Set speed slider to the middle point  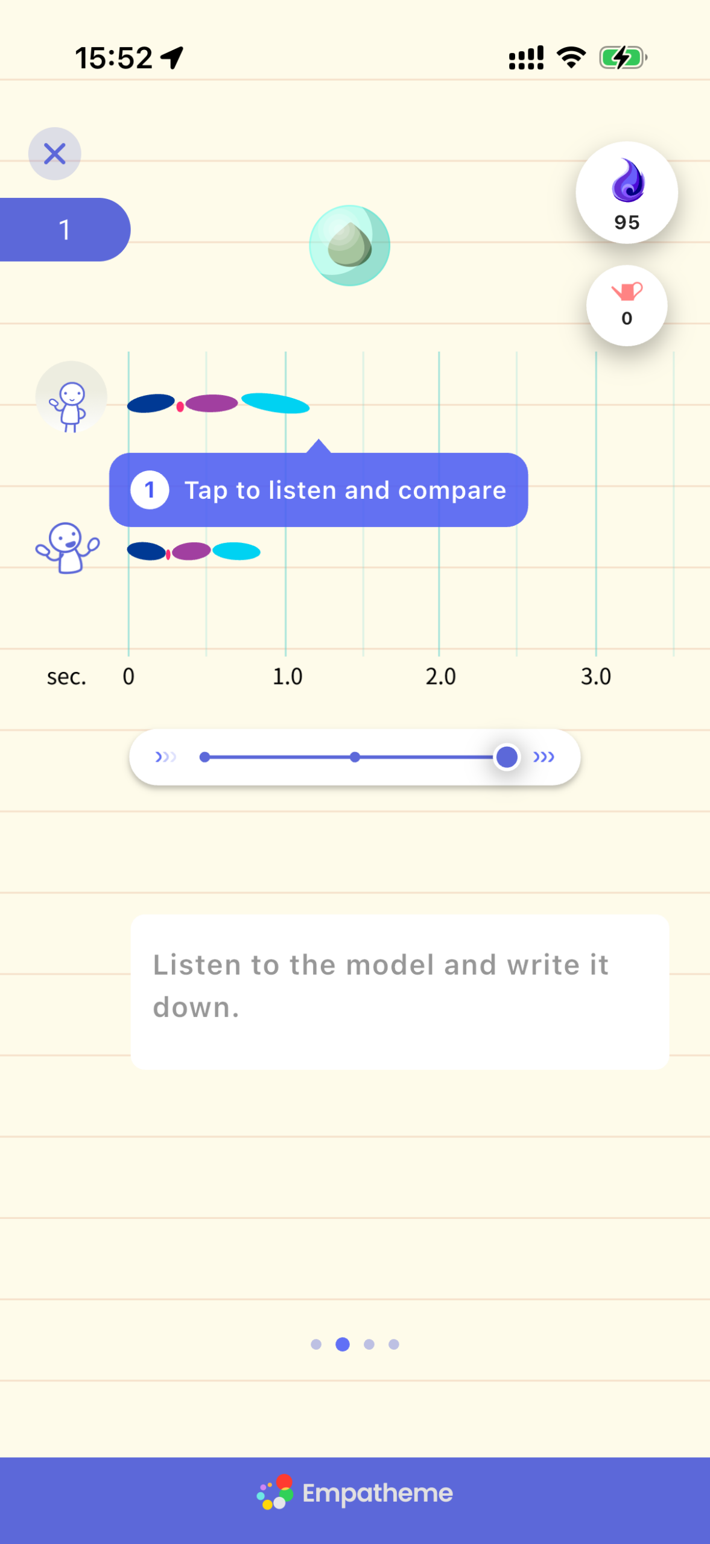pos(355,757)
